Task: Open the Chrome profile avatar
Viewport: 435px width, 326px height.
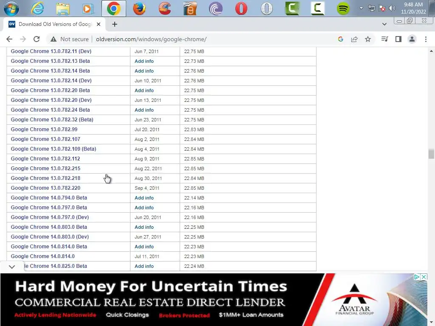Action: pos(412,39)
